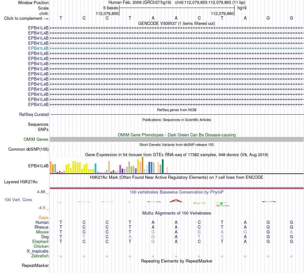
Task: Open "100 vertebrates Basewise Conservation by PhyloP" title
Action: tap(177, 192)
